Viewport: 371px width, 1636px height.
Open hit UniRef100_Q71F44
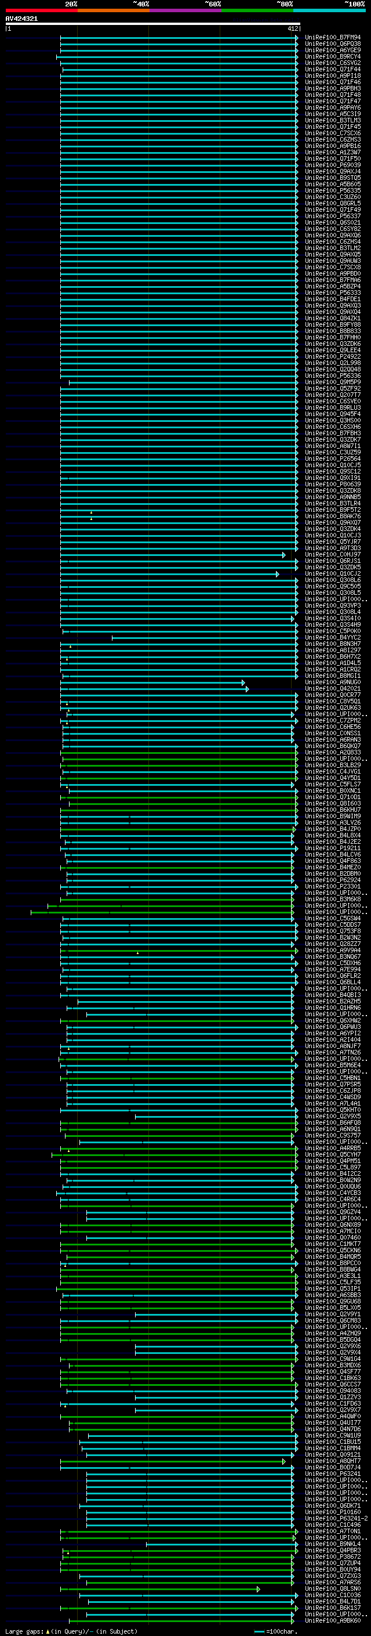tap(333, 69)
